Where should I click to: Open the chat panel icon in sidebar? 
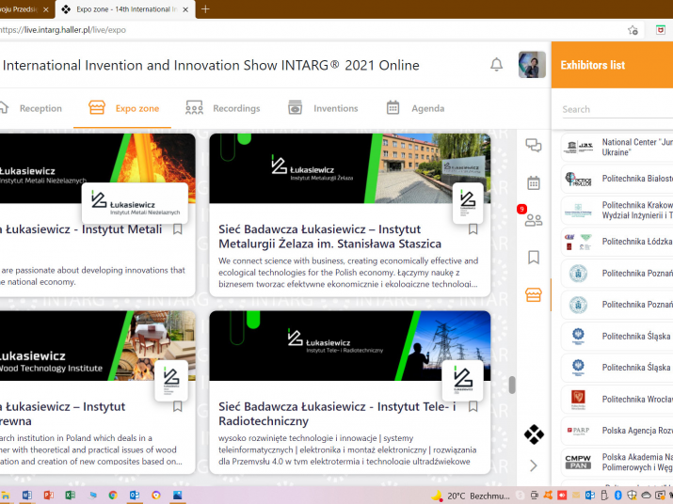(534, 145)
